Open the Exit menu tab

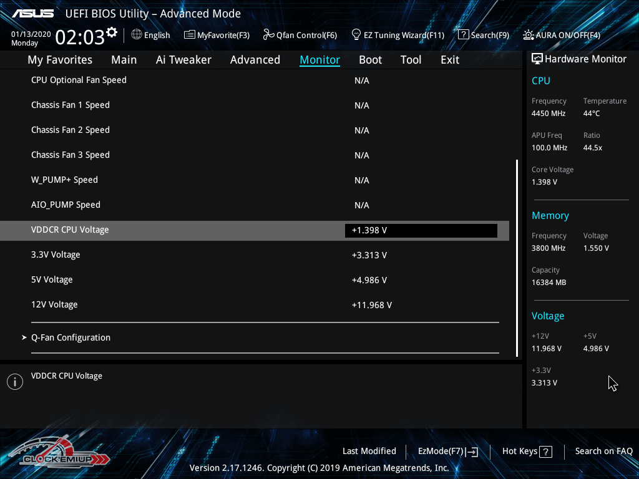click(x=449, y=60)
